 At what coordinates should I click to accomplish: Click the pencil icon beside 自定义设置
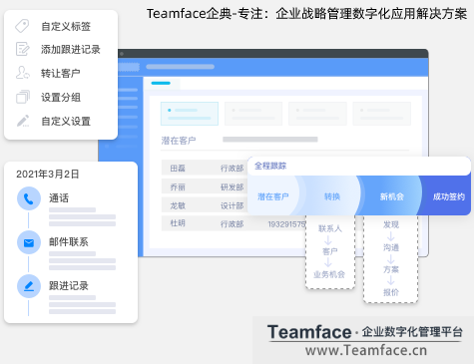[23, 121]
